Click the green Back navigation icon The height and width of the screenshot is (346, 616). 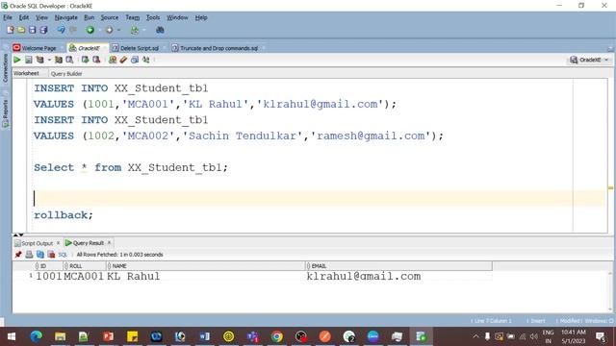(90, 30)
